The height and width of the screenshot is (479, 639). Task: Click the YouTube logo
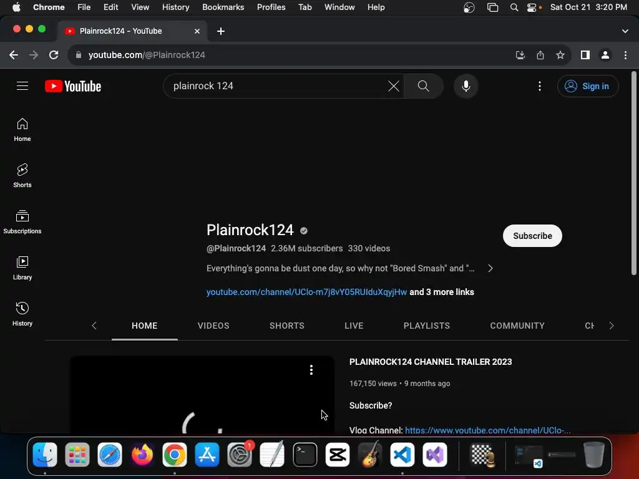coord(73,86)
